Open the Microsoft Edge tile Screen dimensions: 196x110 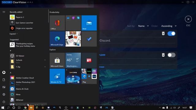pyautogui.click(x=57, y=39)
